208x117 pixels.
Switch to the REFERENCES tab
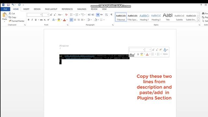67,9
